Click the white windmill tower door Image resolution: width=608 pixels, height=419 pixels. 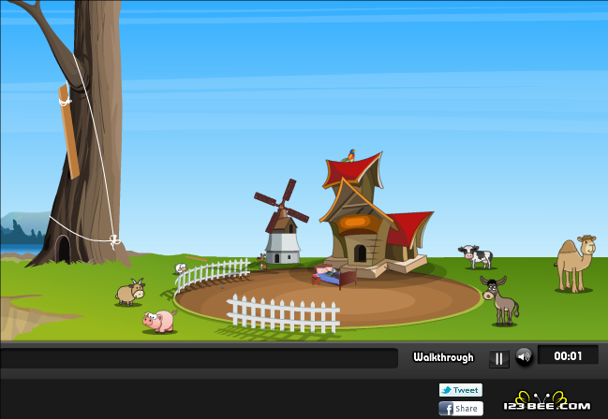[x=277, y=258]
